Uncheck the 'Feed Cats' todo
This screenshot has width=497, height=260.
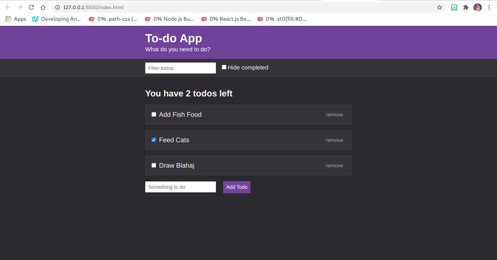coord(154,140)
